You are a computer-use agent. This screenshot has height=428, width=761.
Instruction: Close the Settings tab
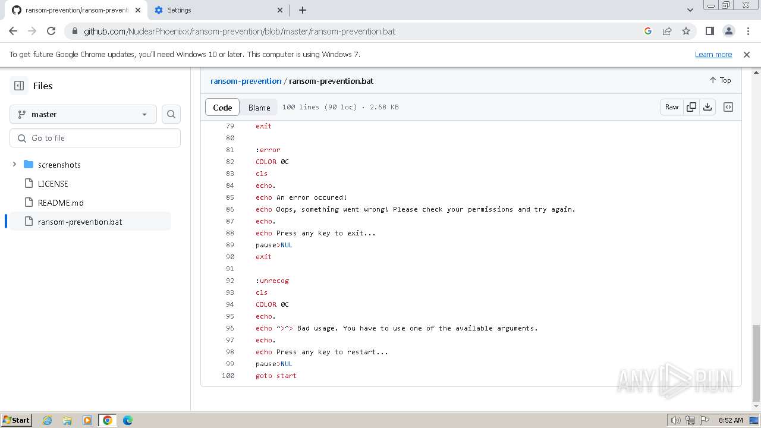click(281, 10)
